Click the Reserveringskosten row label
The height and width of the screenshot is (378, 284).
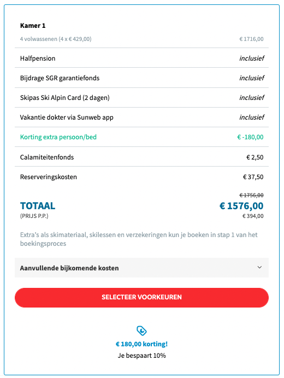click(x=49, y=177)
